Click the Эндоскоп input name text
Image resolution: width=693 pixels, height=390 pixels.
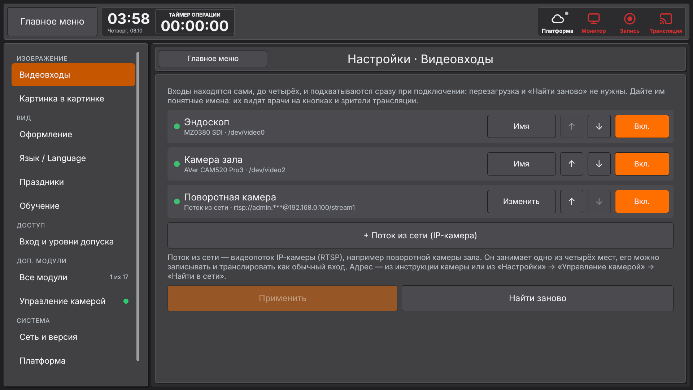(206, 122)
